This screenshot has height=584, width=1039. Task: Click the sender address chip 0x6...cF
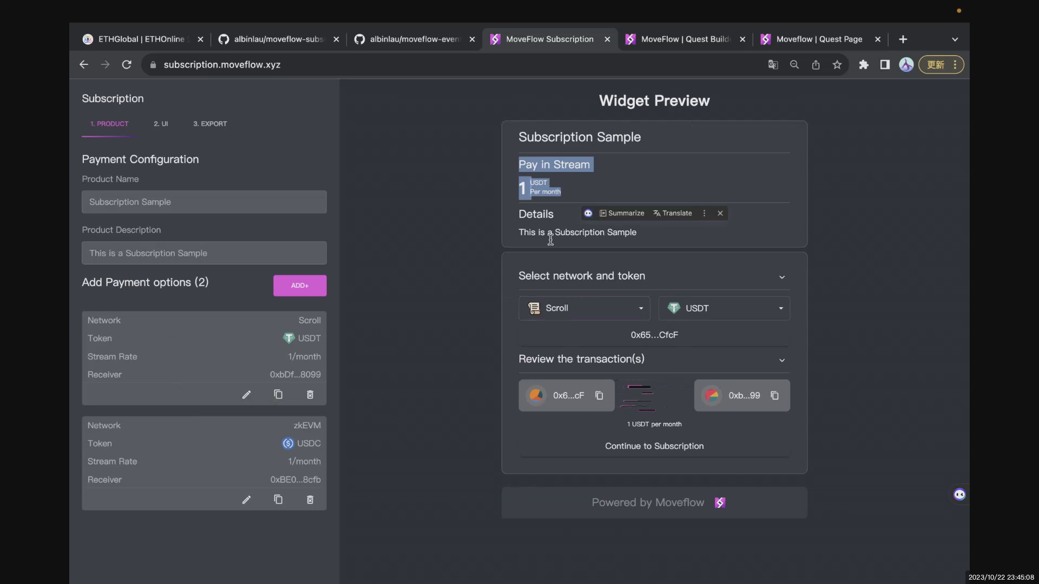pyautogui.click(x=566, y=396)
